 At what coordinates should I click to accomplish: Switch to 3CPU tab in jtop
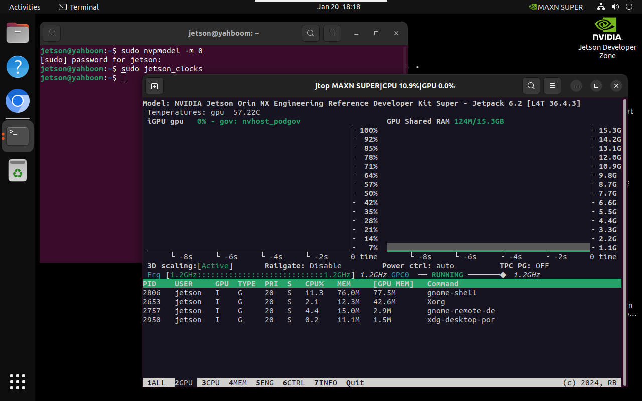coord(211,383)
